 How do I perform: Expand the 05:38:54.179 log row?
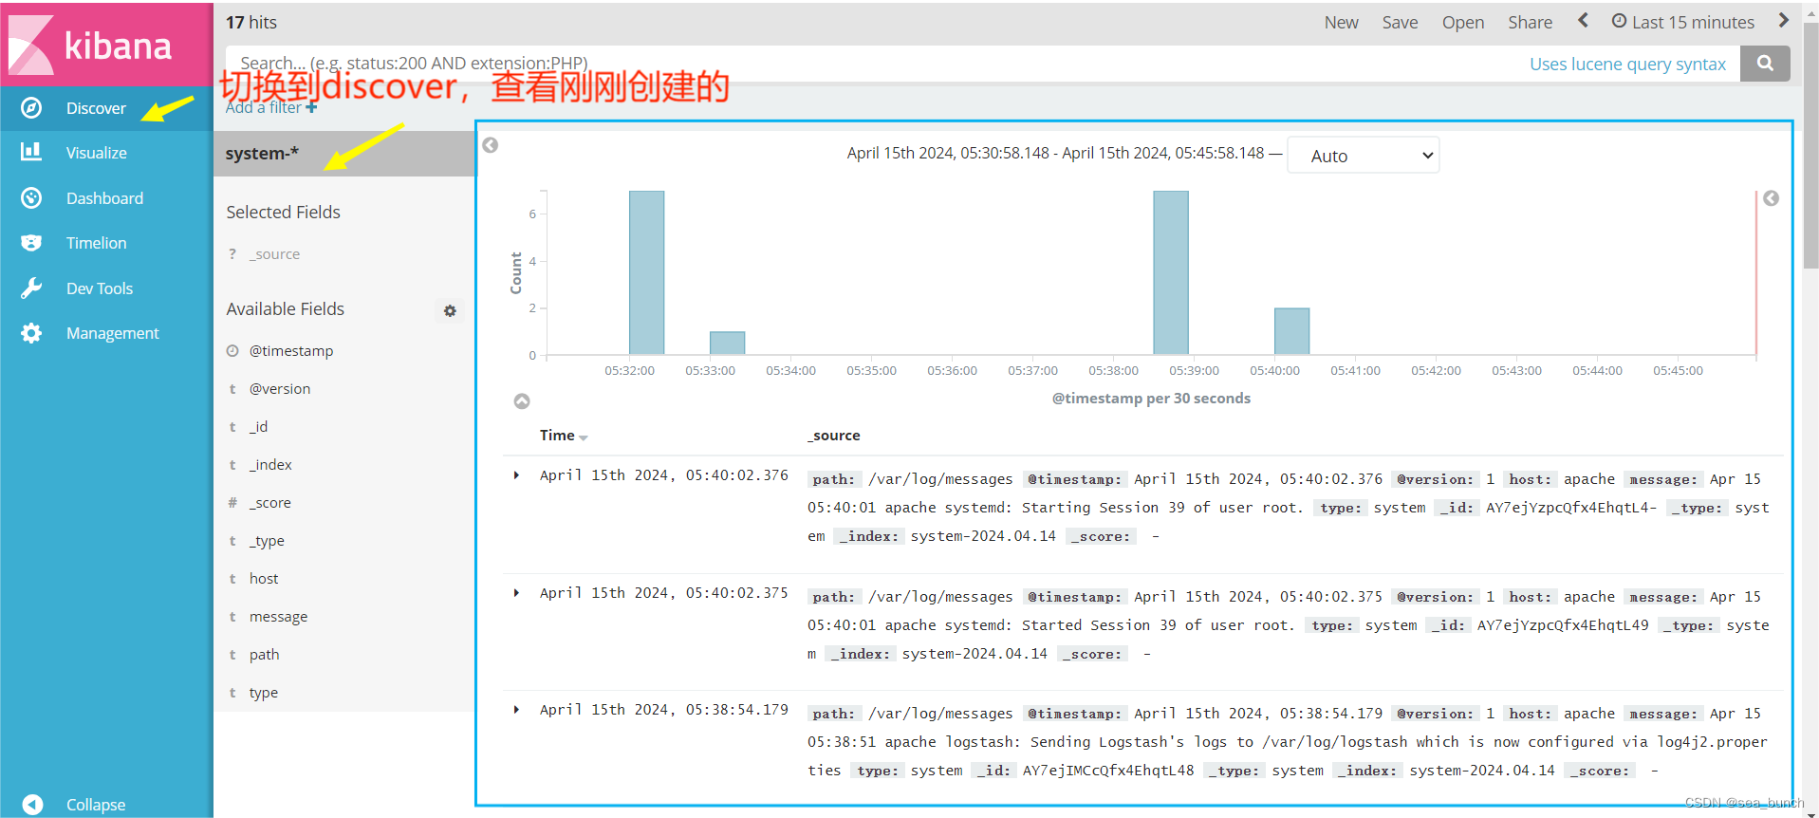pyautogui.click(x=516, y=710)
